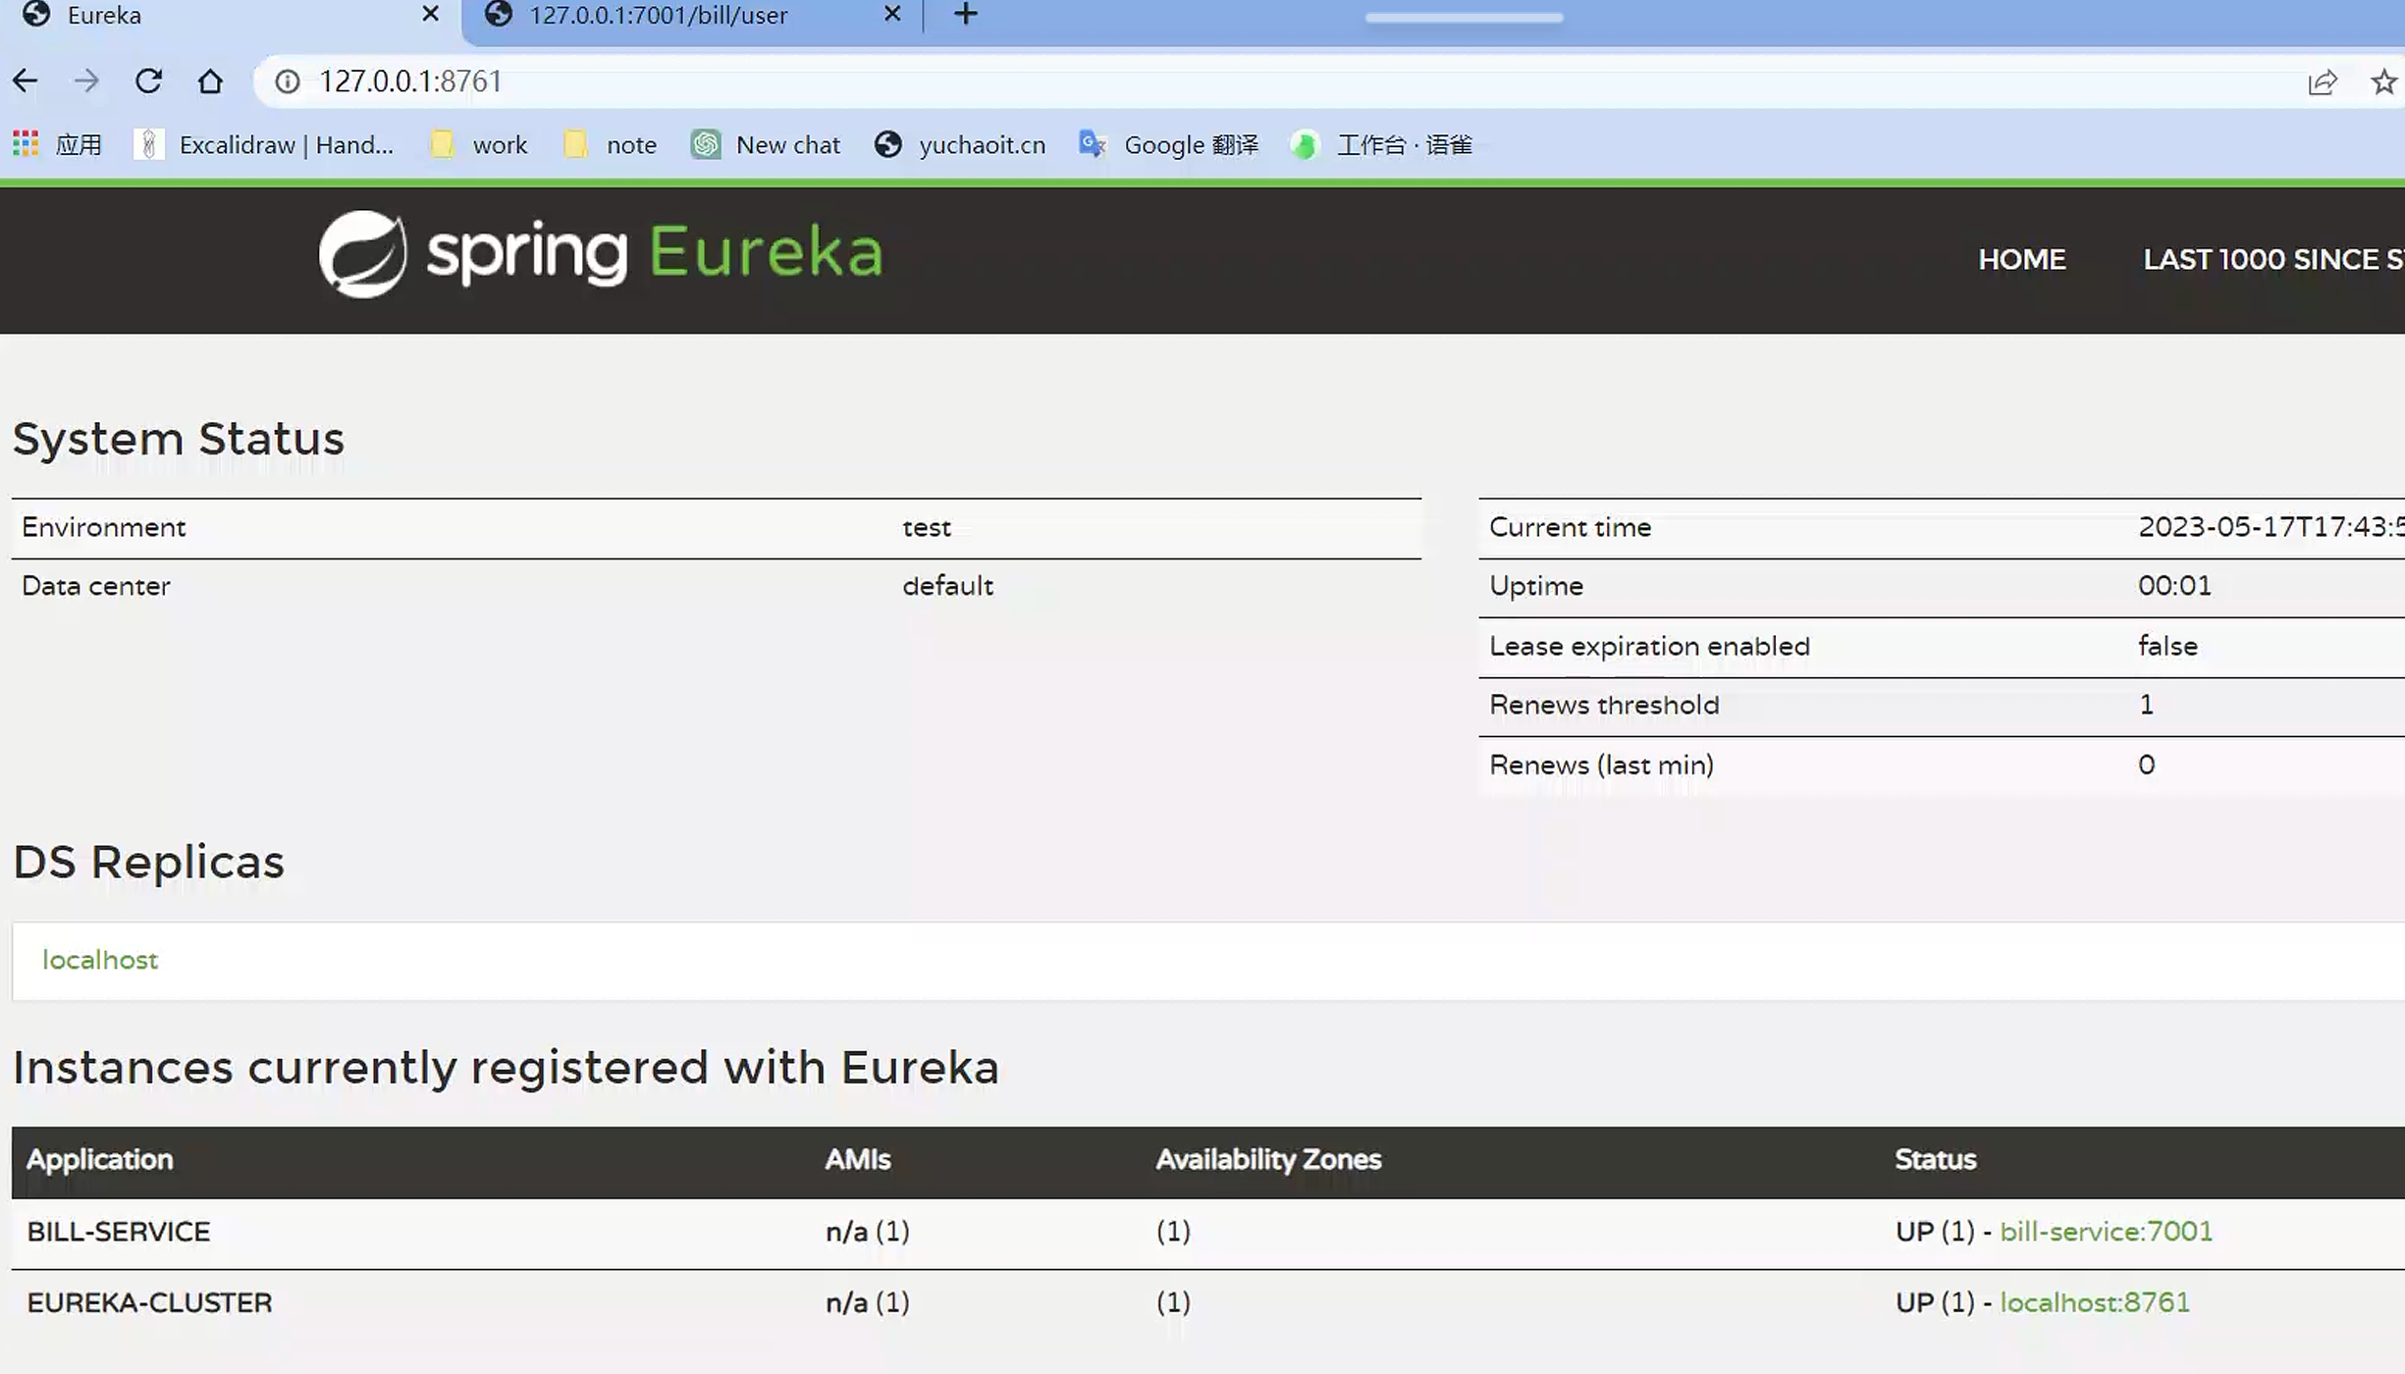The height and width of the screenshot is (1374, 2405).
Task: Open the apps grid bookmark
Action: tap(26, 144)
